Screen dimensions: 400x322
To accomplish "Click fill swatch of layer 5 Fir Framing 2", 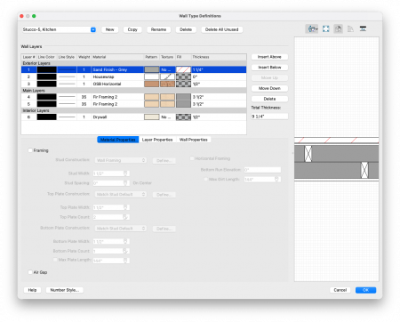I will (183, 104).
